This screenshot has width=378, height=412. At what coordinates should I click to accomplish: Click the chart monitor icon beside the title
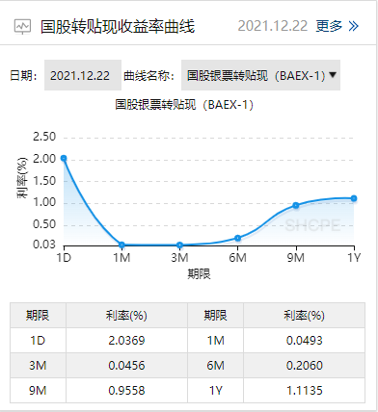22,27
